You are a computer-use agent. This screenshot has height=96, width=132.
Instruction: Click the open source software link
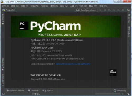coord(73,64)
